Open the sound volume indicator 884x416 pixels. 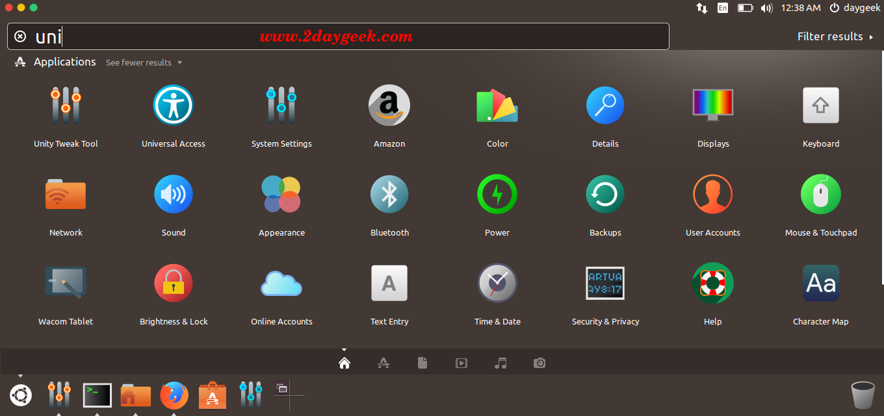[x=766, y=8]
